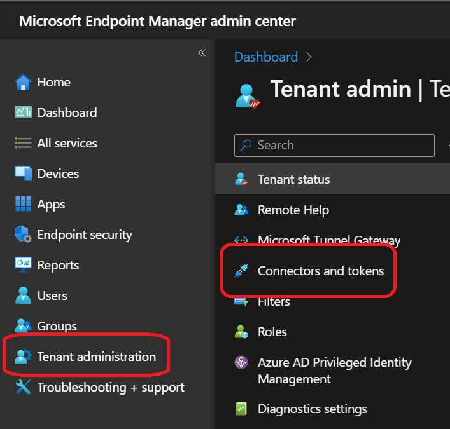
Task: Click the Home icon in sidebar
Action: pos(23,82)
